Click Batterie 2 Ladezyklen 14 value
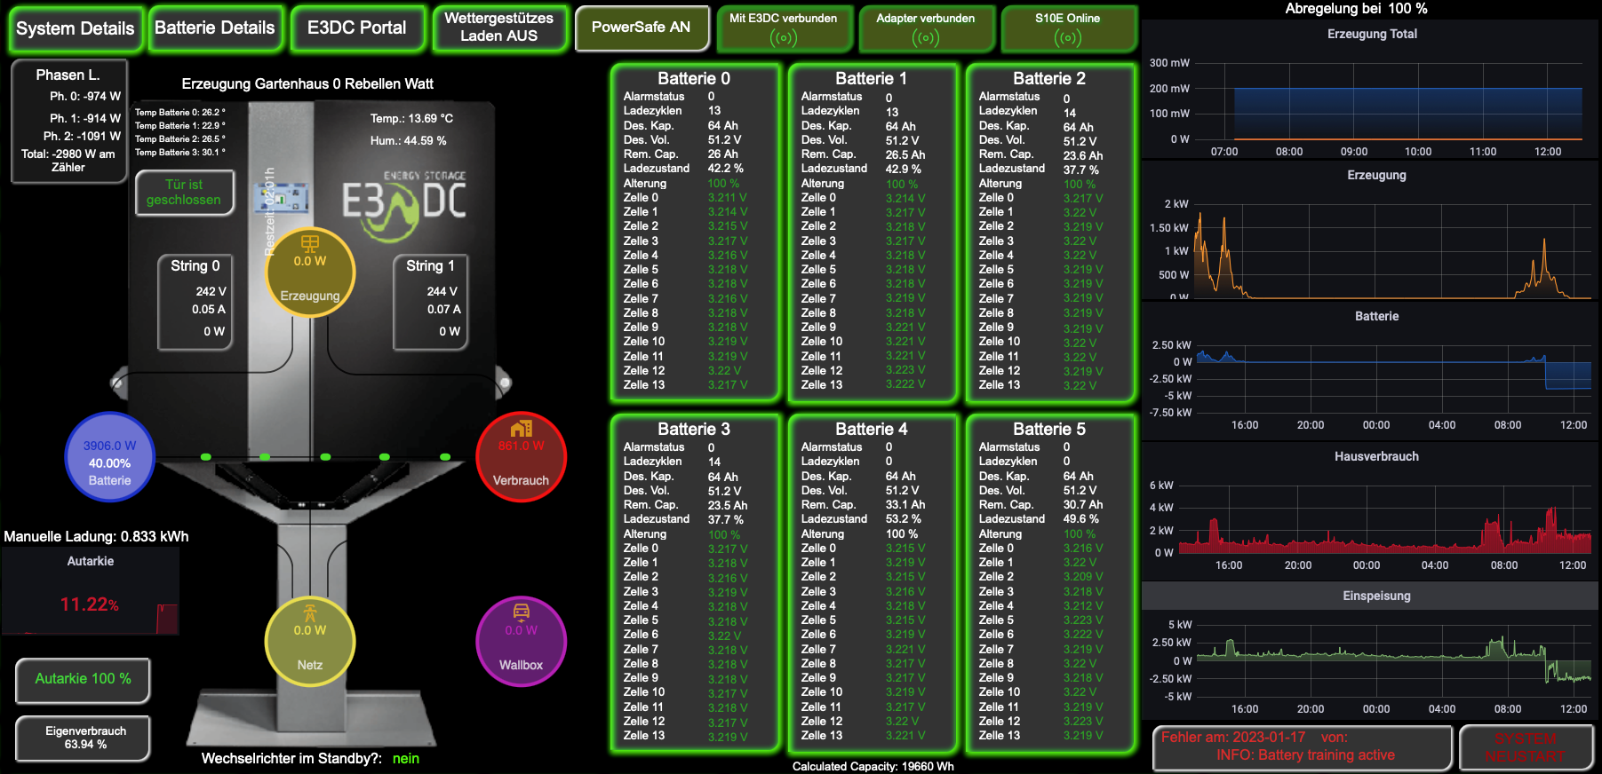Image resolution: width=1602 pixels, height=774 pixels. pyautogui.click(x=1070, y=113)
